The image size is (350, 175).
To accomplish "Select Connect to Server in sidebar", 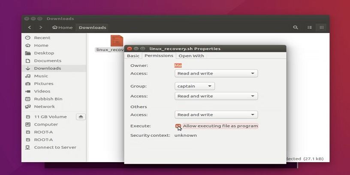I will (x=55, y=147).
